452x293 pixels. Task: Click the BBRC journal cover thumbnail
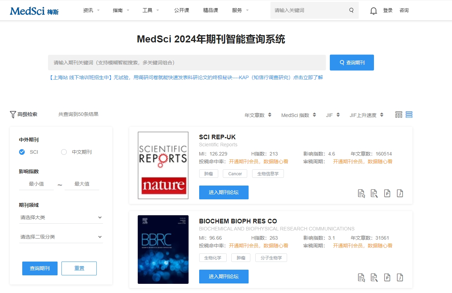[x=163, y=250]
